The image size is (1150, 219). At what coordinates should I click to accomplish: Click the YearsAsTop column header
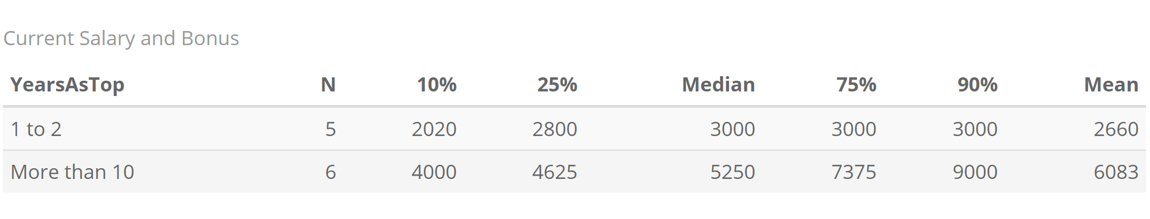67,85
